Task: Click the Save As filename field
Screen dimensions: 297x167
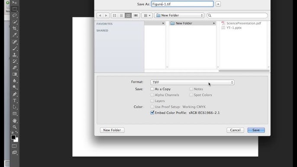Action: point(182,4)
